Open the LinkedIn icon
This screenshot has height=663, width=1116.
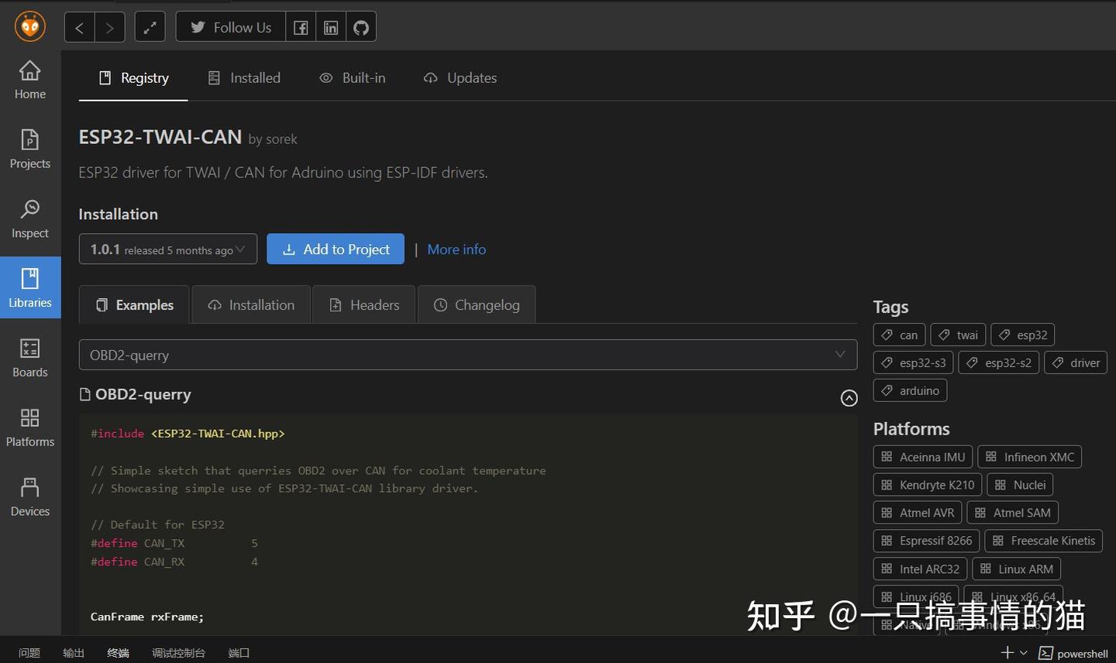(x=331, y=26)
